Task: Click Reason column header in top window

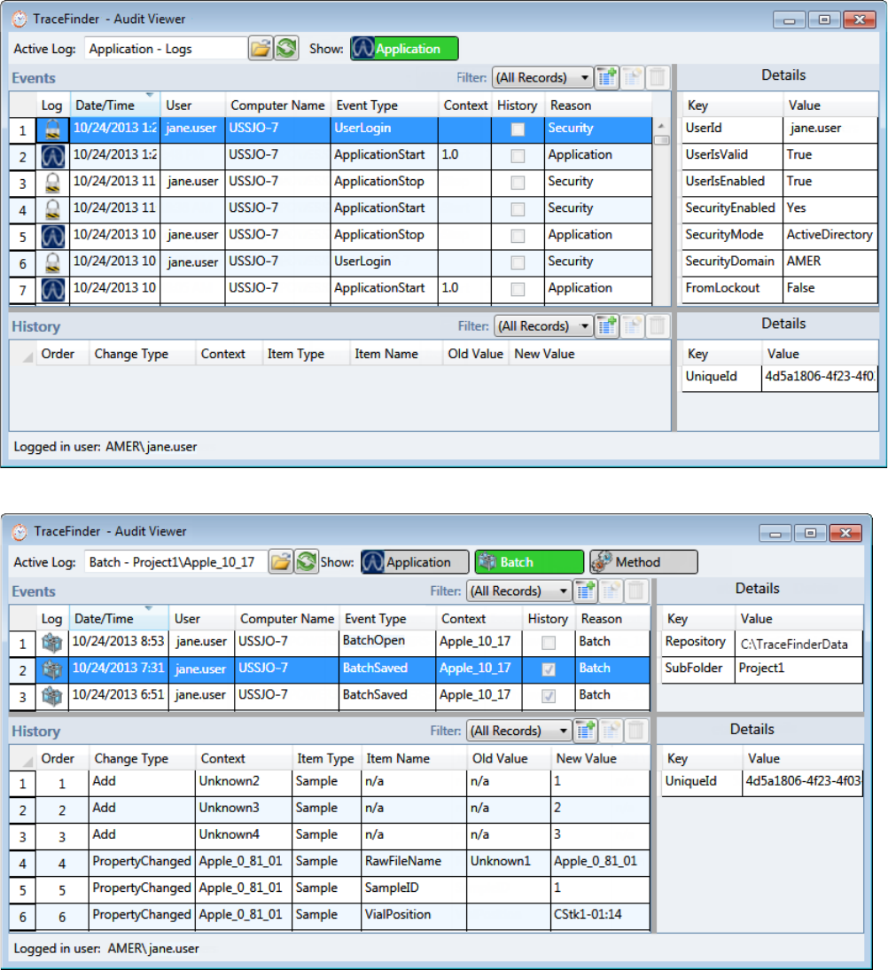Action: 598,106
